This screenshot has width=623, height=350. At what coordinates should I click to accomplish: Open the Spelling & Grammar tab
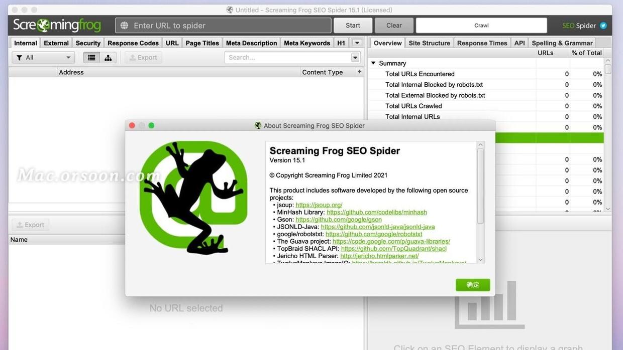pyautogui.click(x=562, y=43)
